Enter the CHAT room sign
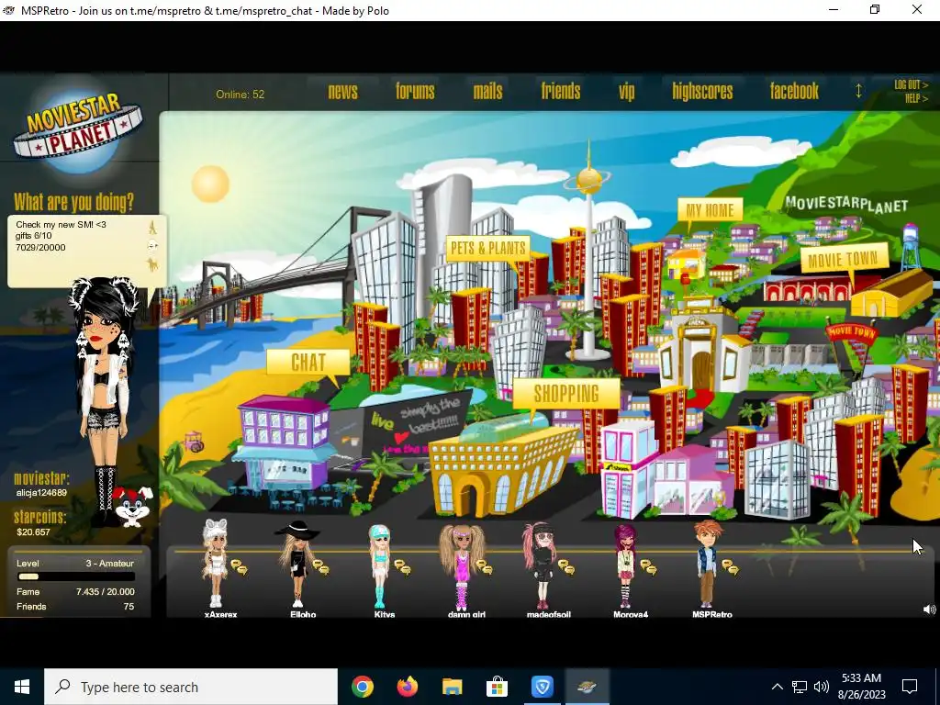This screenshot has width=940, height=705. pos(308,363)
